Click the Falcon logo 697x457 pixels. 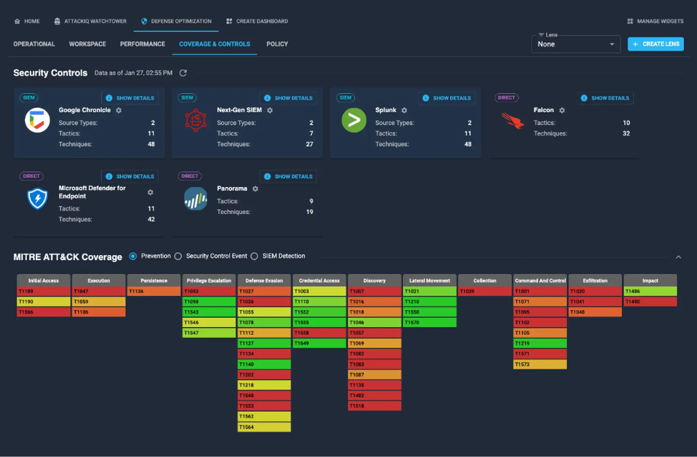tap(513, 120)
